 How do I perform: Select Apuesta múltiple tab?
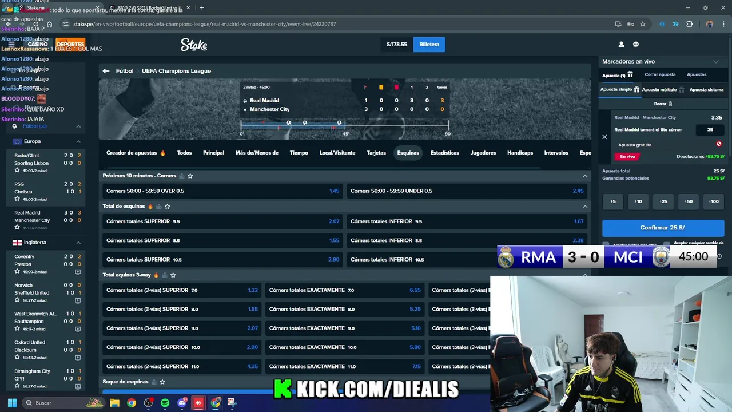click(x=663, y=90)
